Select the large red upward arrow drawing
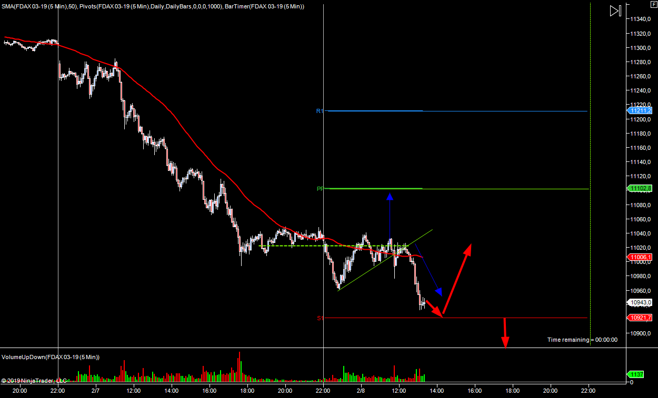The width and height of the screenshot is (658, 398). [x=456, y=279]
